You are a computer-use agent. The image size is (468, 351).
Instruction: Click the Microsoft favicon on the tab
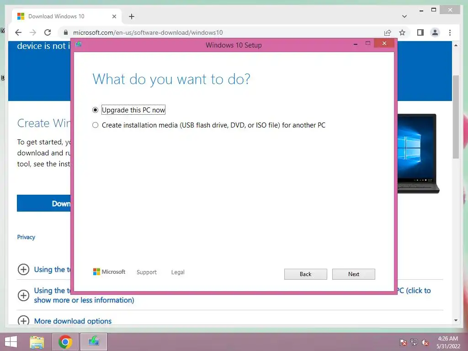click(x=21, y=16)
